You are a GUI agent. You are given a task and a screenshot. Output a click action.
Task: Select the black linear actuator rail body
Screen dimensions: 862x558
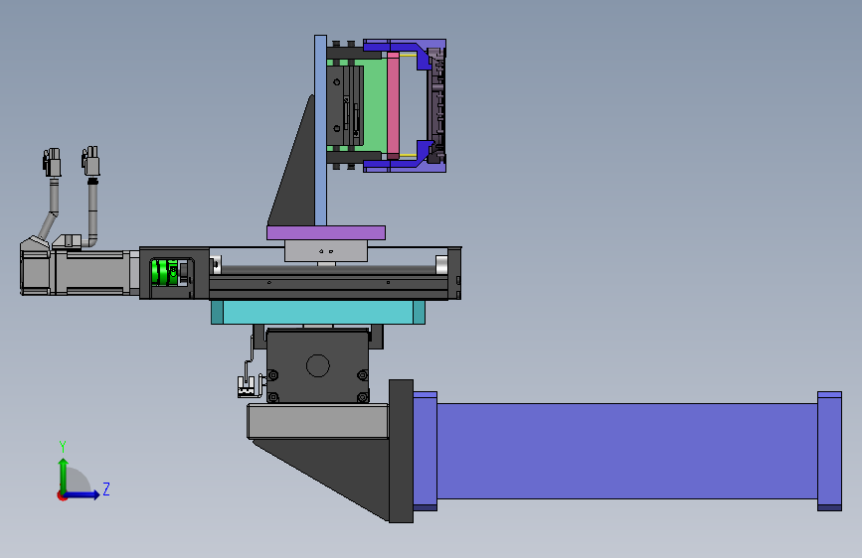328,286
